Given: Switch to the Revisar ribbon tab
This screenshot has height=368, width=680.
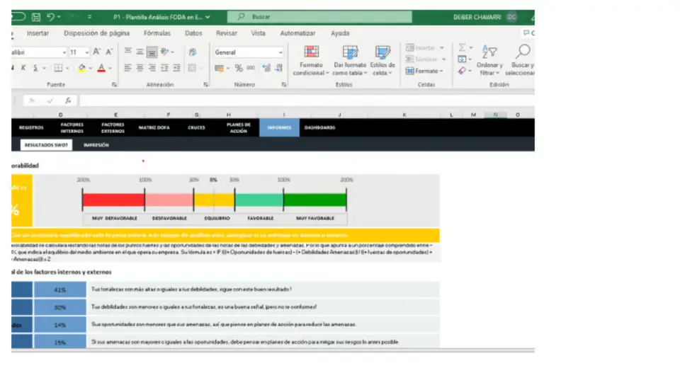Looking at the screenshot, I should tap(227, 33).
